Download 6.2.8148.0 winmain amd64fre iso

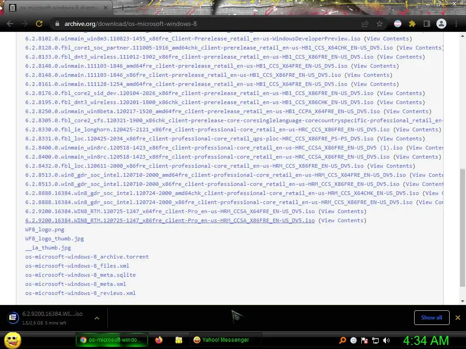click(186, 66)
